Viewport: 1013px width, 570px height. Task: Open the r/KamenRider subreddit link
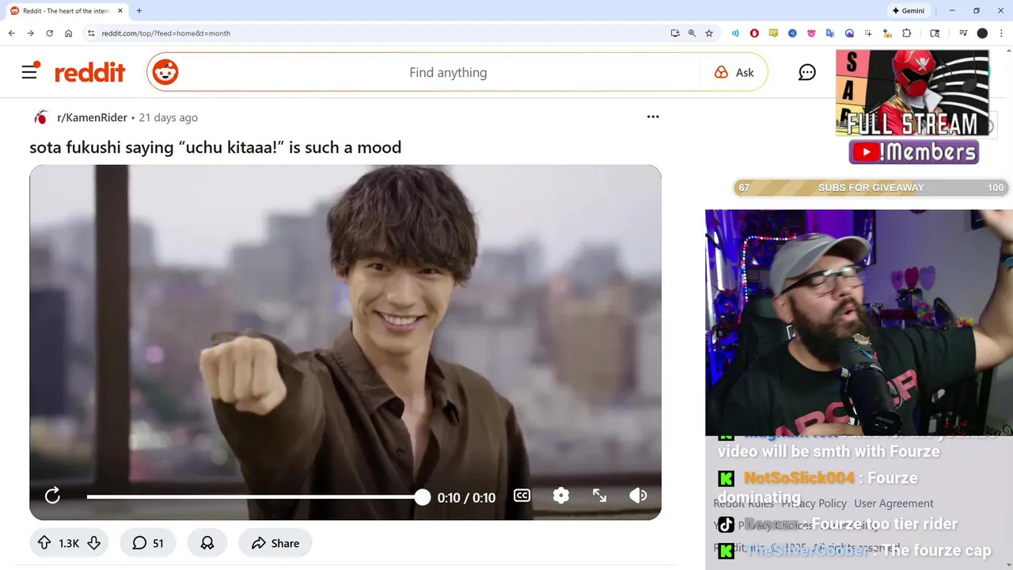click(92, 117)
